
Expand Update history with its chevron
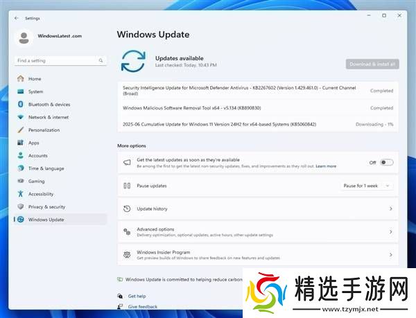point(390,209)
